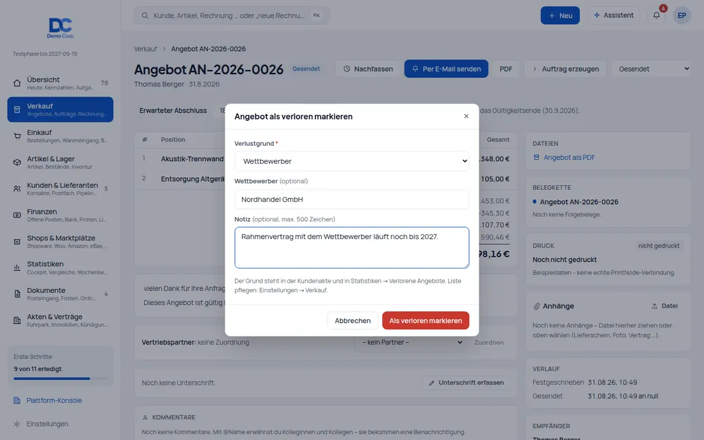Click the Verkauf sidebar icon

click(x=17, y=109)
